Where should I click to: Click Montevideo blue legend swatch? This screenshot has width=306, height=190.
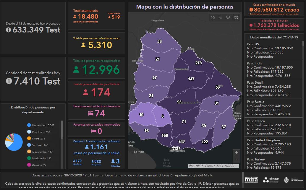[x=29, y=125]
